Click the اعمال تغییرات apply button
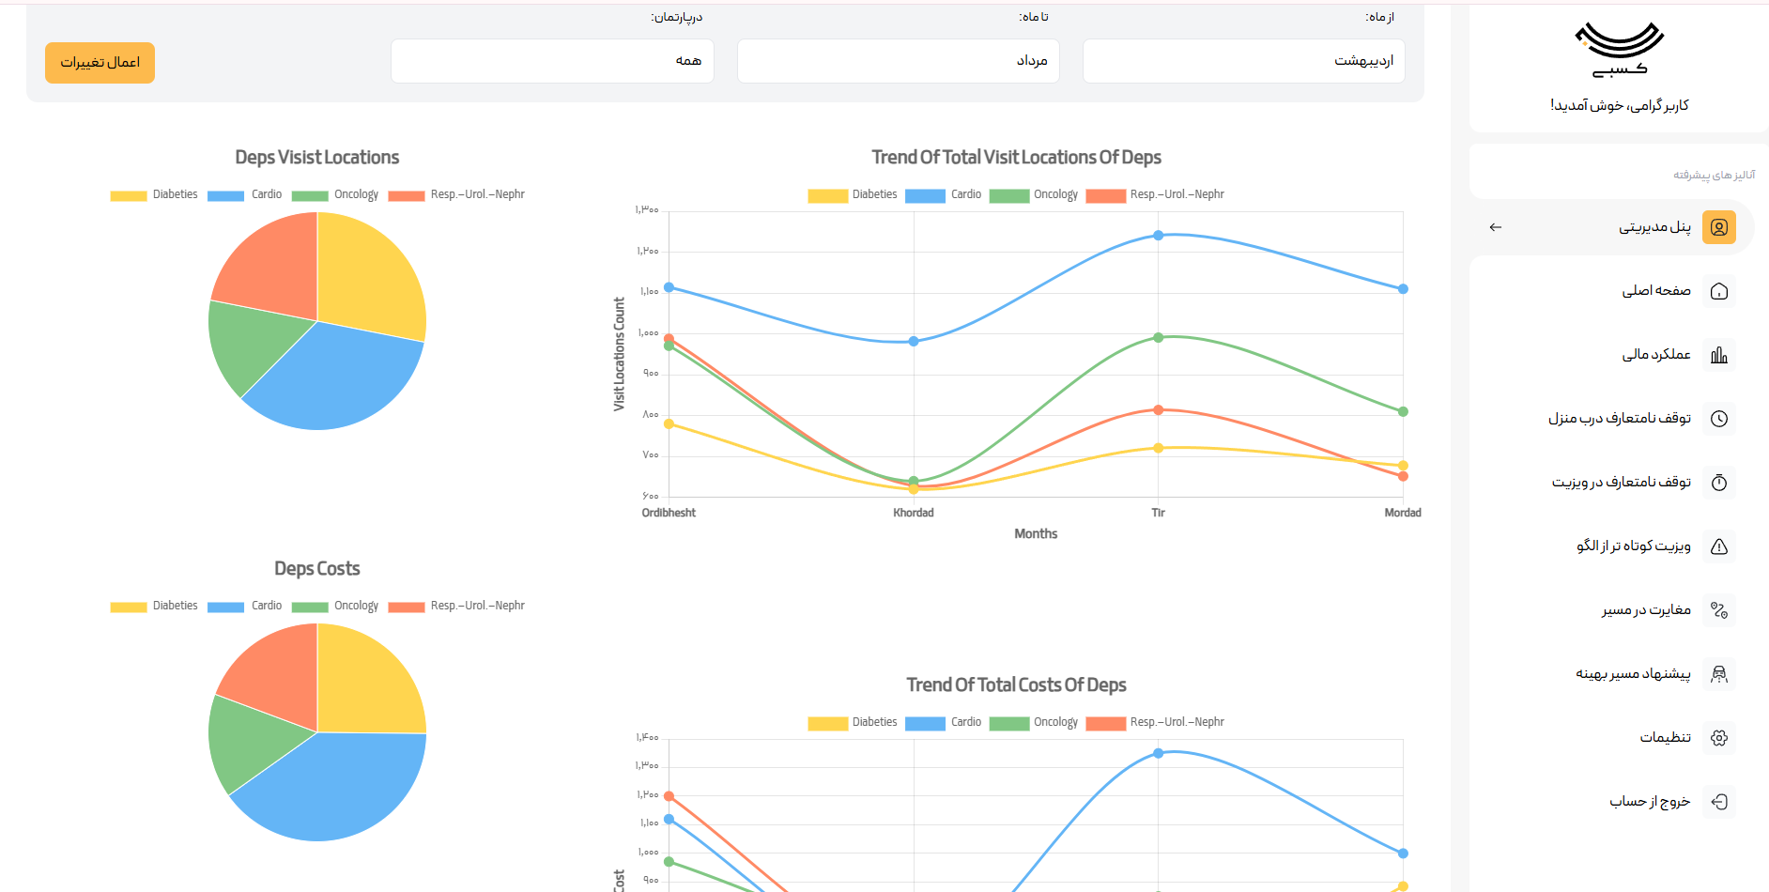This screenshot has height=892, width=1769. [x=100, y=63]
